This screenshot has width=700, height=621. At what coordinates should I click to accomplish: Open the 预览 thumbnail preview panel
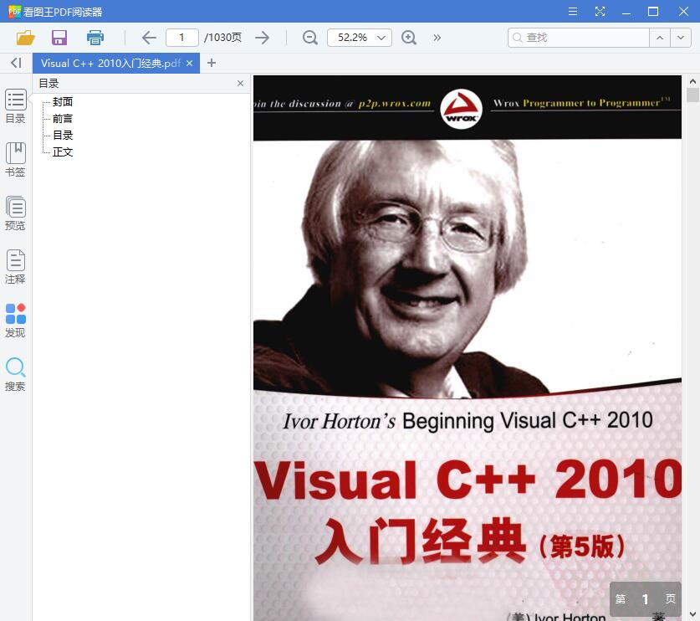(x=15, y=213)
